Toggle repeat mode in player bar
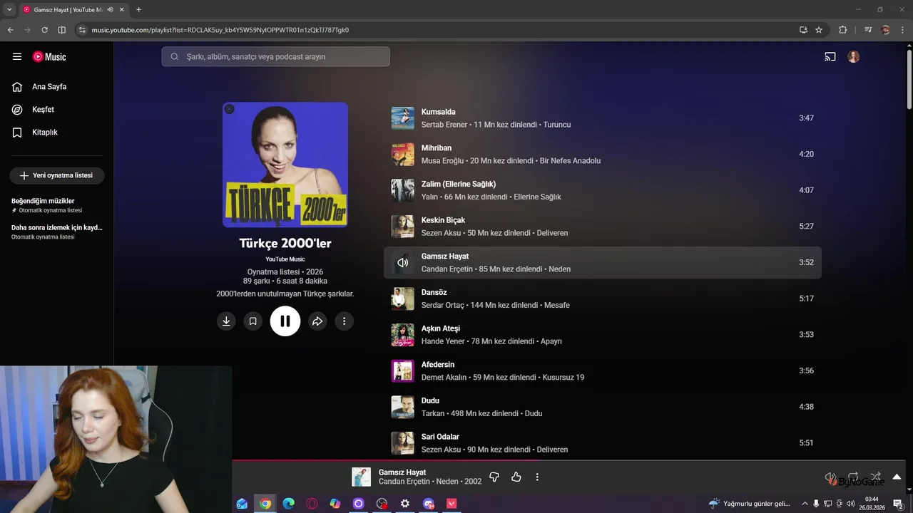Viewport: 913px width, 513px height. (853, 477)
